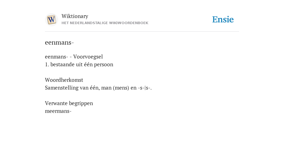Image resolution: width=284 pixels, height=142 pixels.
Task: Select the subtitle Het Nederlandstalige Wikiwoordenboek
Action: (x=105, y=23)
